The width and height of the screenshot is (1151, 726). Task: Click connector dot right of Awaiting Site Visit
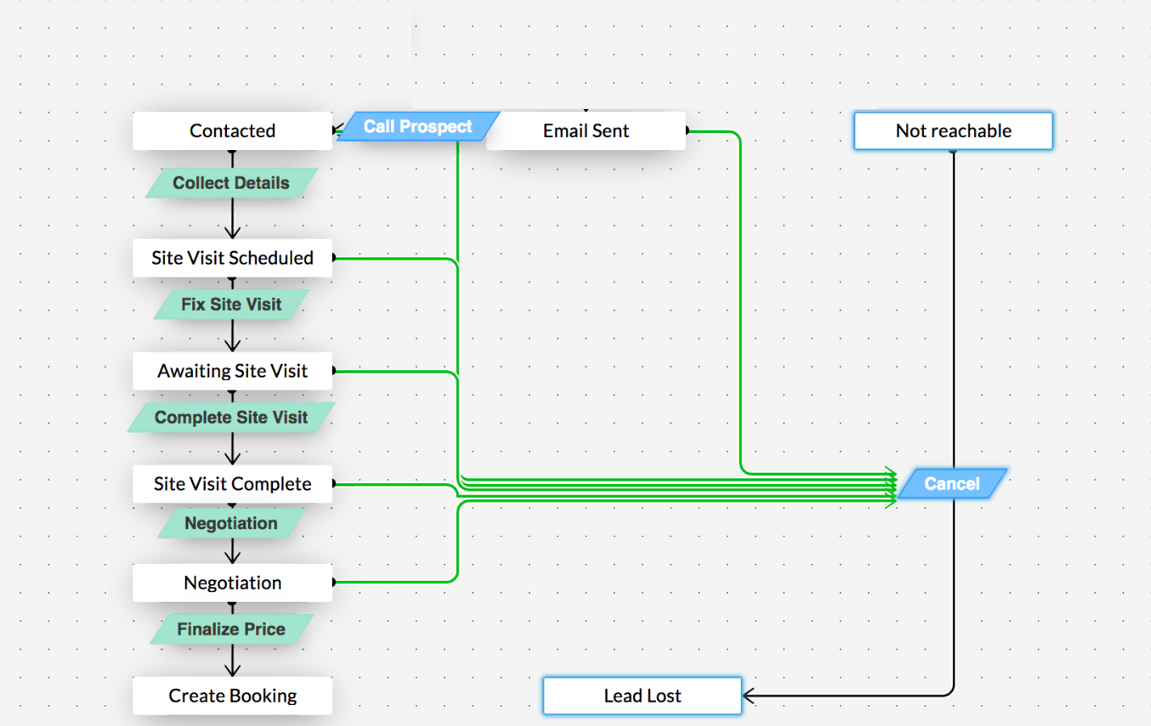334,371
